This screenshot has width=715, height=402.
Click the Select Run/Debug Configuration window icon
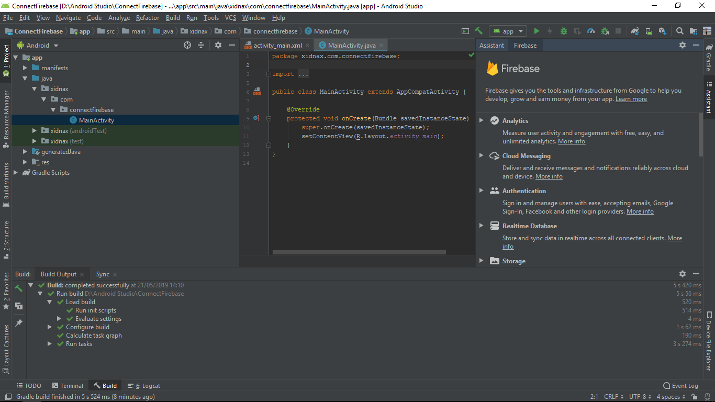tap(465, 31)
